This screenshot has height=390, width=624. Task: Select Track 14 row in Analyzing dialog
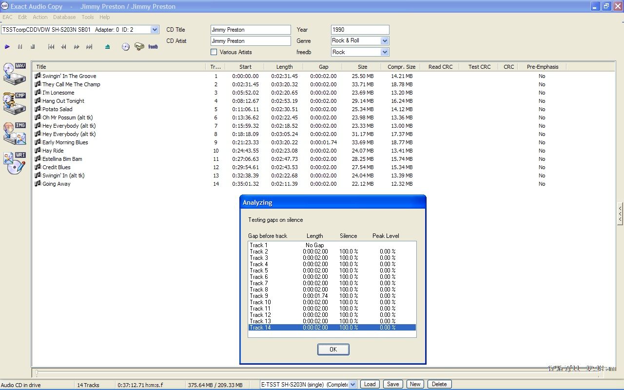[332, 328]
